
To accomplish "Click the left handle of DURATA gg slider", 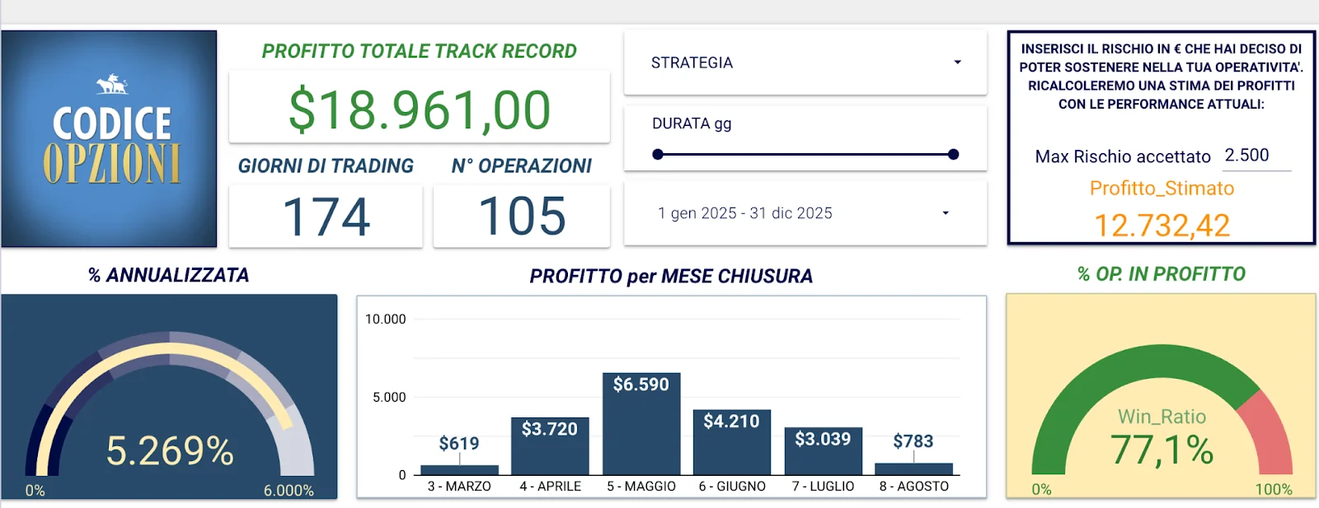I will (x=658, y=154).
